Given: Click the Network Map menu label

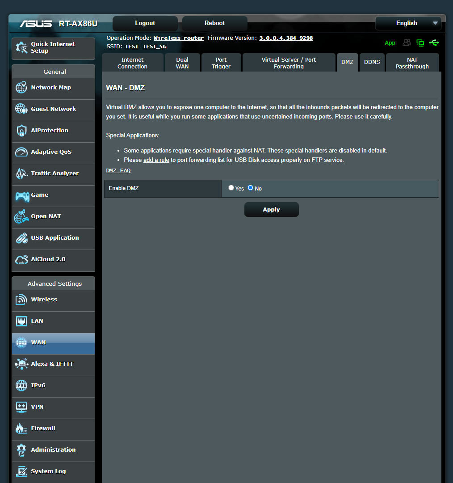Looking at the screenshot, I should click(51, 88).
